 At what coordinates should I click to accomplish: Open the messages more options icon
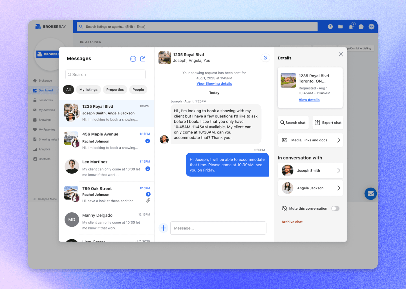coord(133,59)
